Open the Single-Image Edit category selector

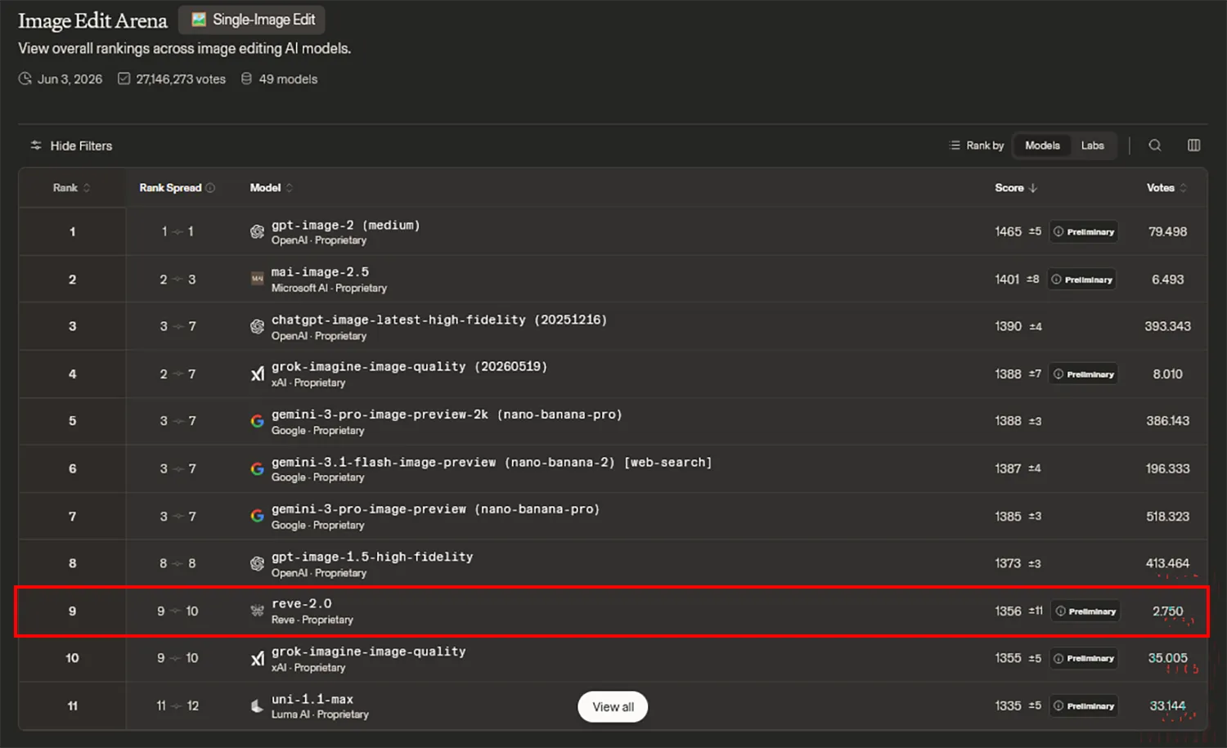point(252,20)
